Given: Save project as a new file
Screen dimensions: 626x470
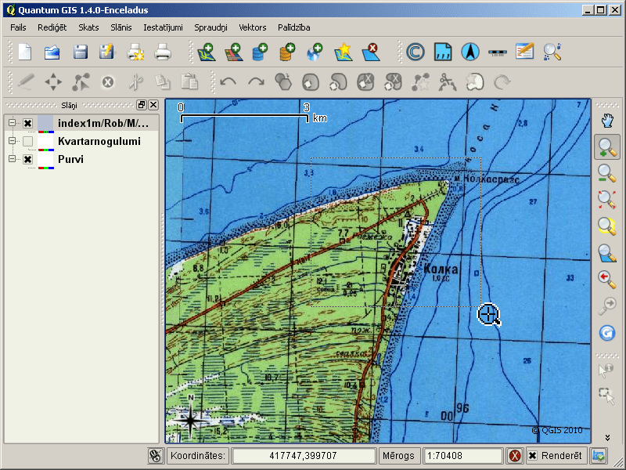Looking at the screenshot, I should [106, 52].
